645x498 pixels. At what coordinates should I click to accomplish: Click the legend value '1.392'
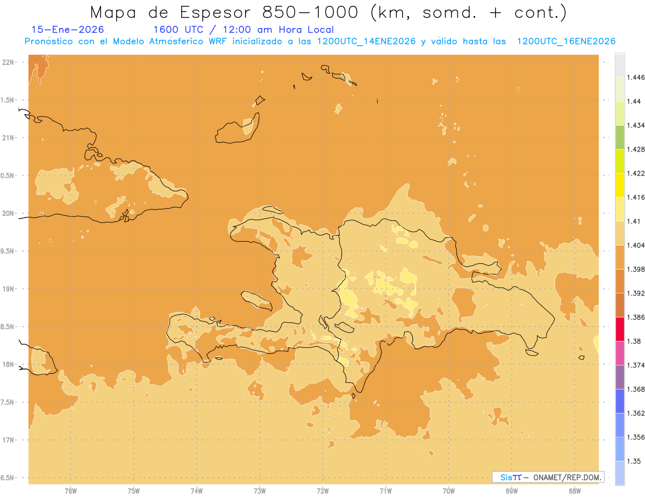(635, 293)
